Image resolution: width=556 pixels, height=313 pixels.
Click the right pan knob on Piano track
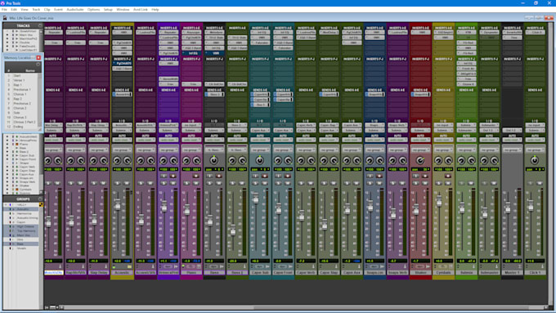pyautogui.click(x=196, y=161)
